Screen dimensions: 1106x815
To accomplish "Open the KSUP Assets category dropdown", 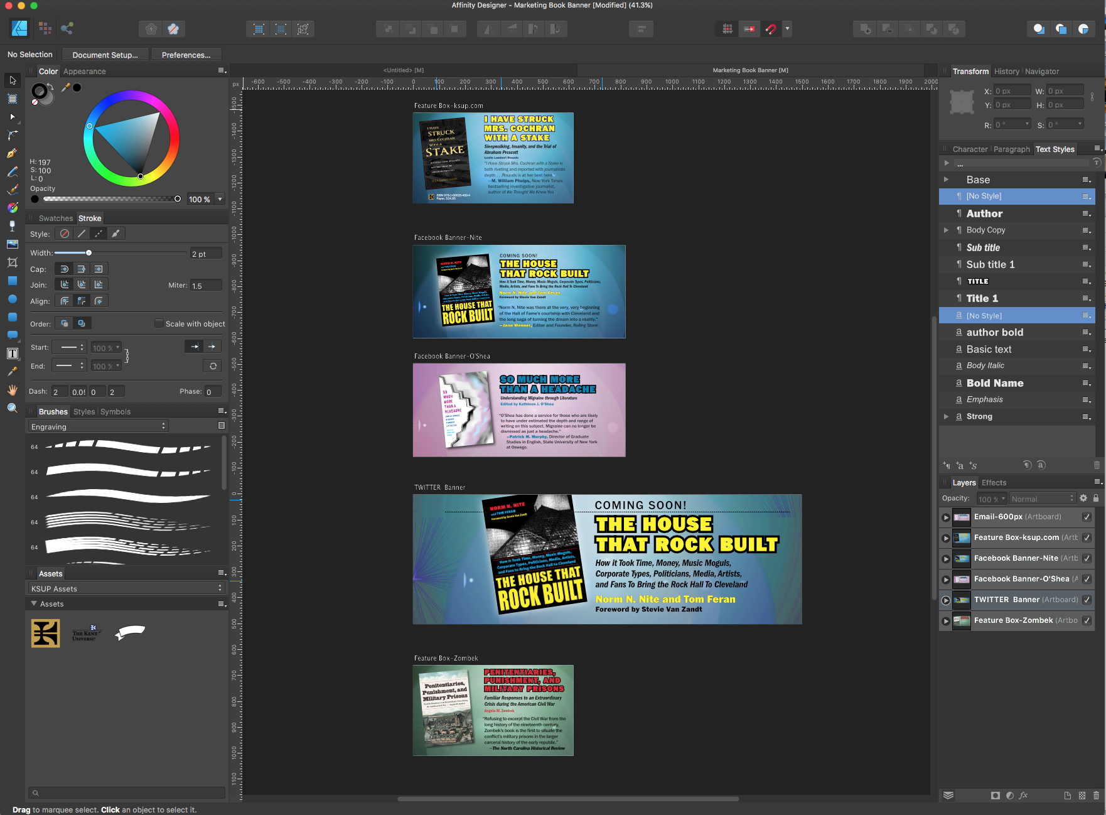I will (x=127, y=588).
